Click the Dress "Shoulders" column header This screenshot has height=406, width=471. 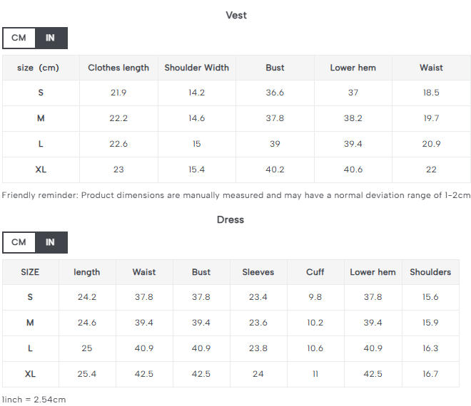point(430,272)
